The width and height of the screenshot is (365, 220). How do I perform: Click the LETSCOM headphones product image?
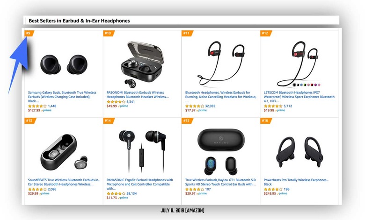(x=298, y=64)
